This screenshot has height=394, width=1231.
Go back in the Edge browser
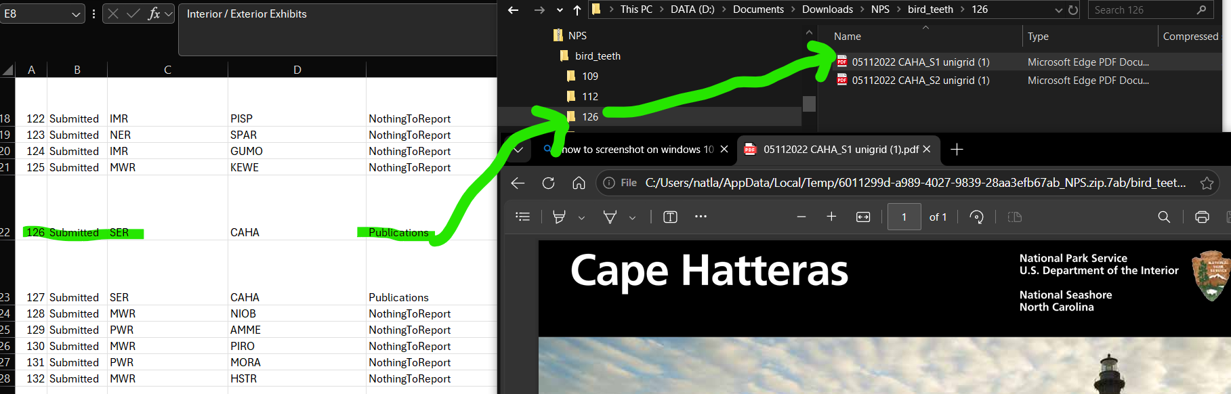click(x=518, y=183)
